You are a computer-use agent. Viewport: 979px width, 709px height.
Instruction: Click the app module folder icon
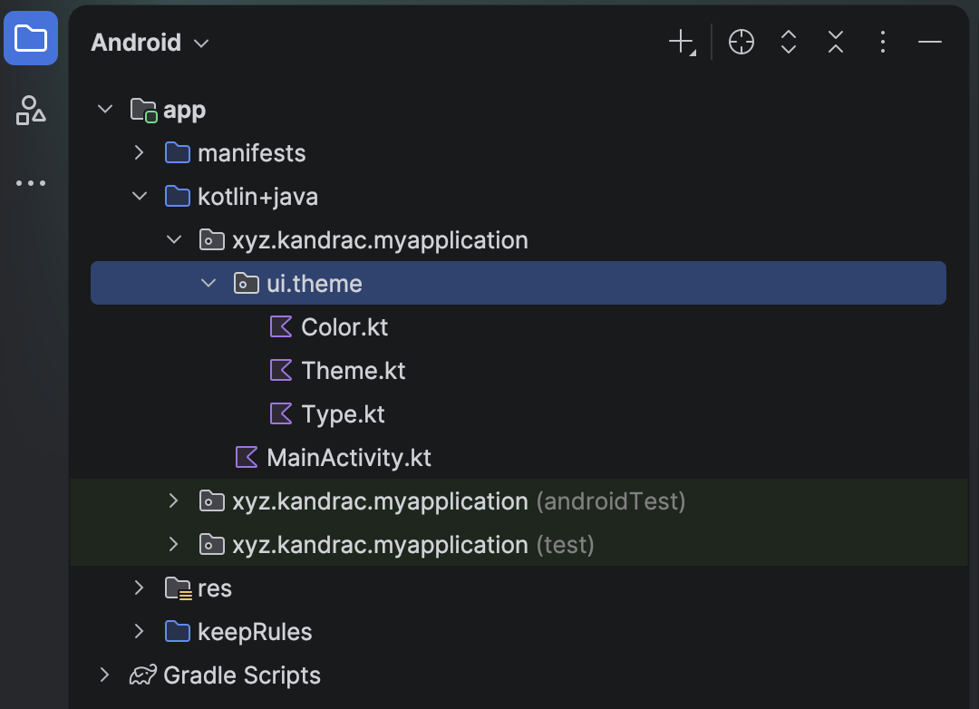point(143,111)
